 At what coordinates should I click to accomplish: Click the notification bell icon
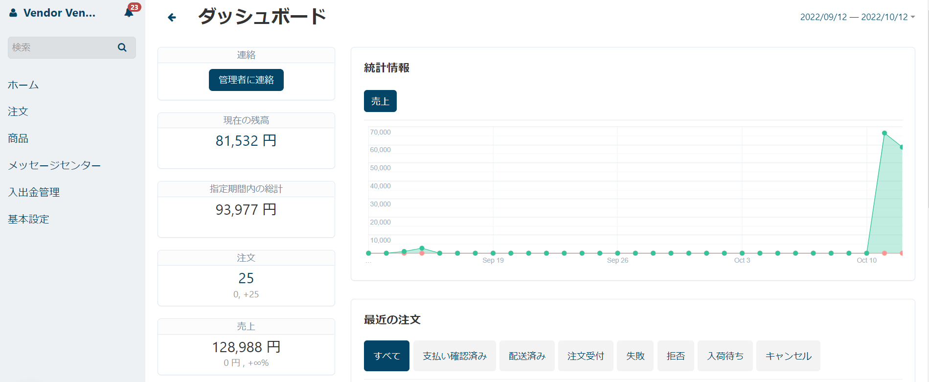129,13
